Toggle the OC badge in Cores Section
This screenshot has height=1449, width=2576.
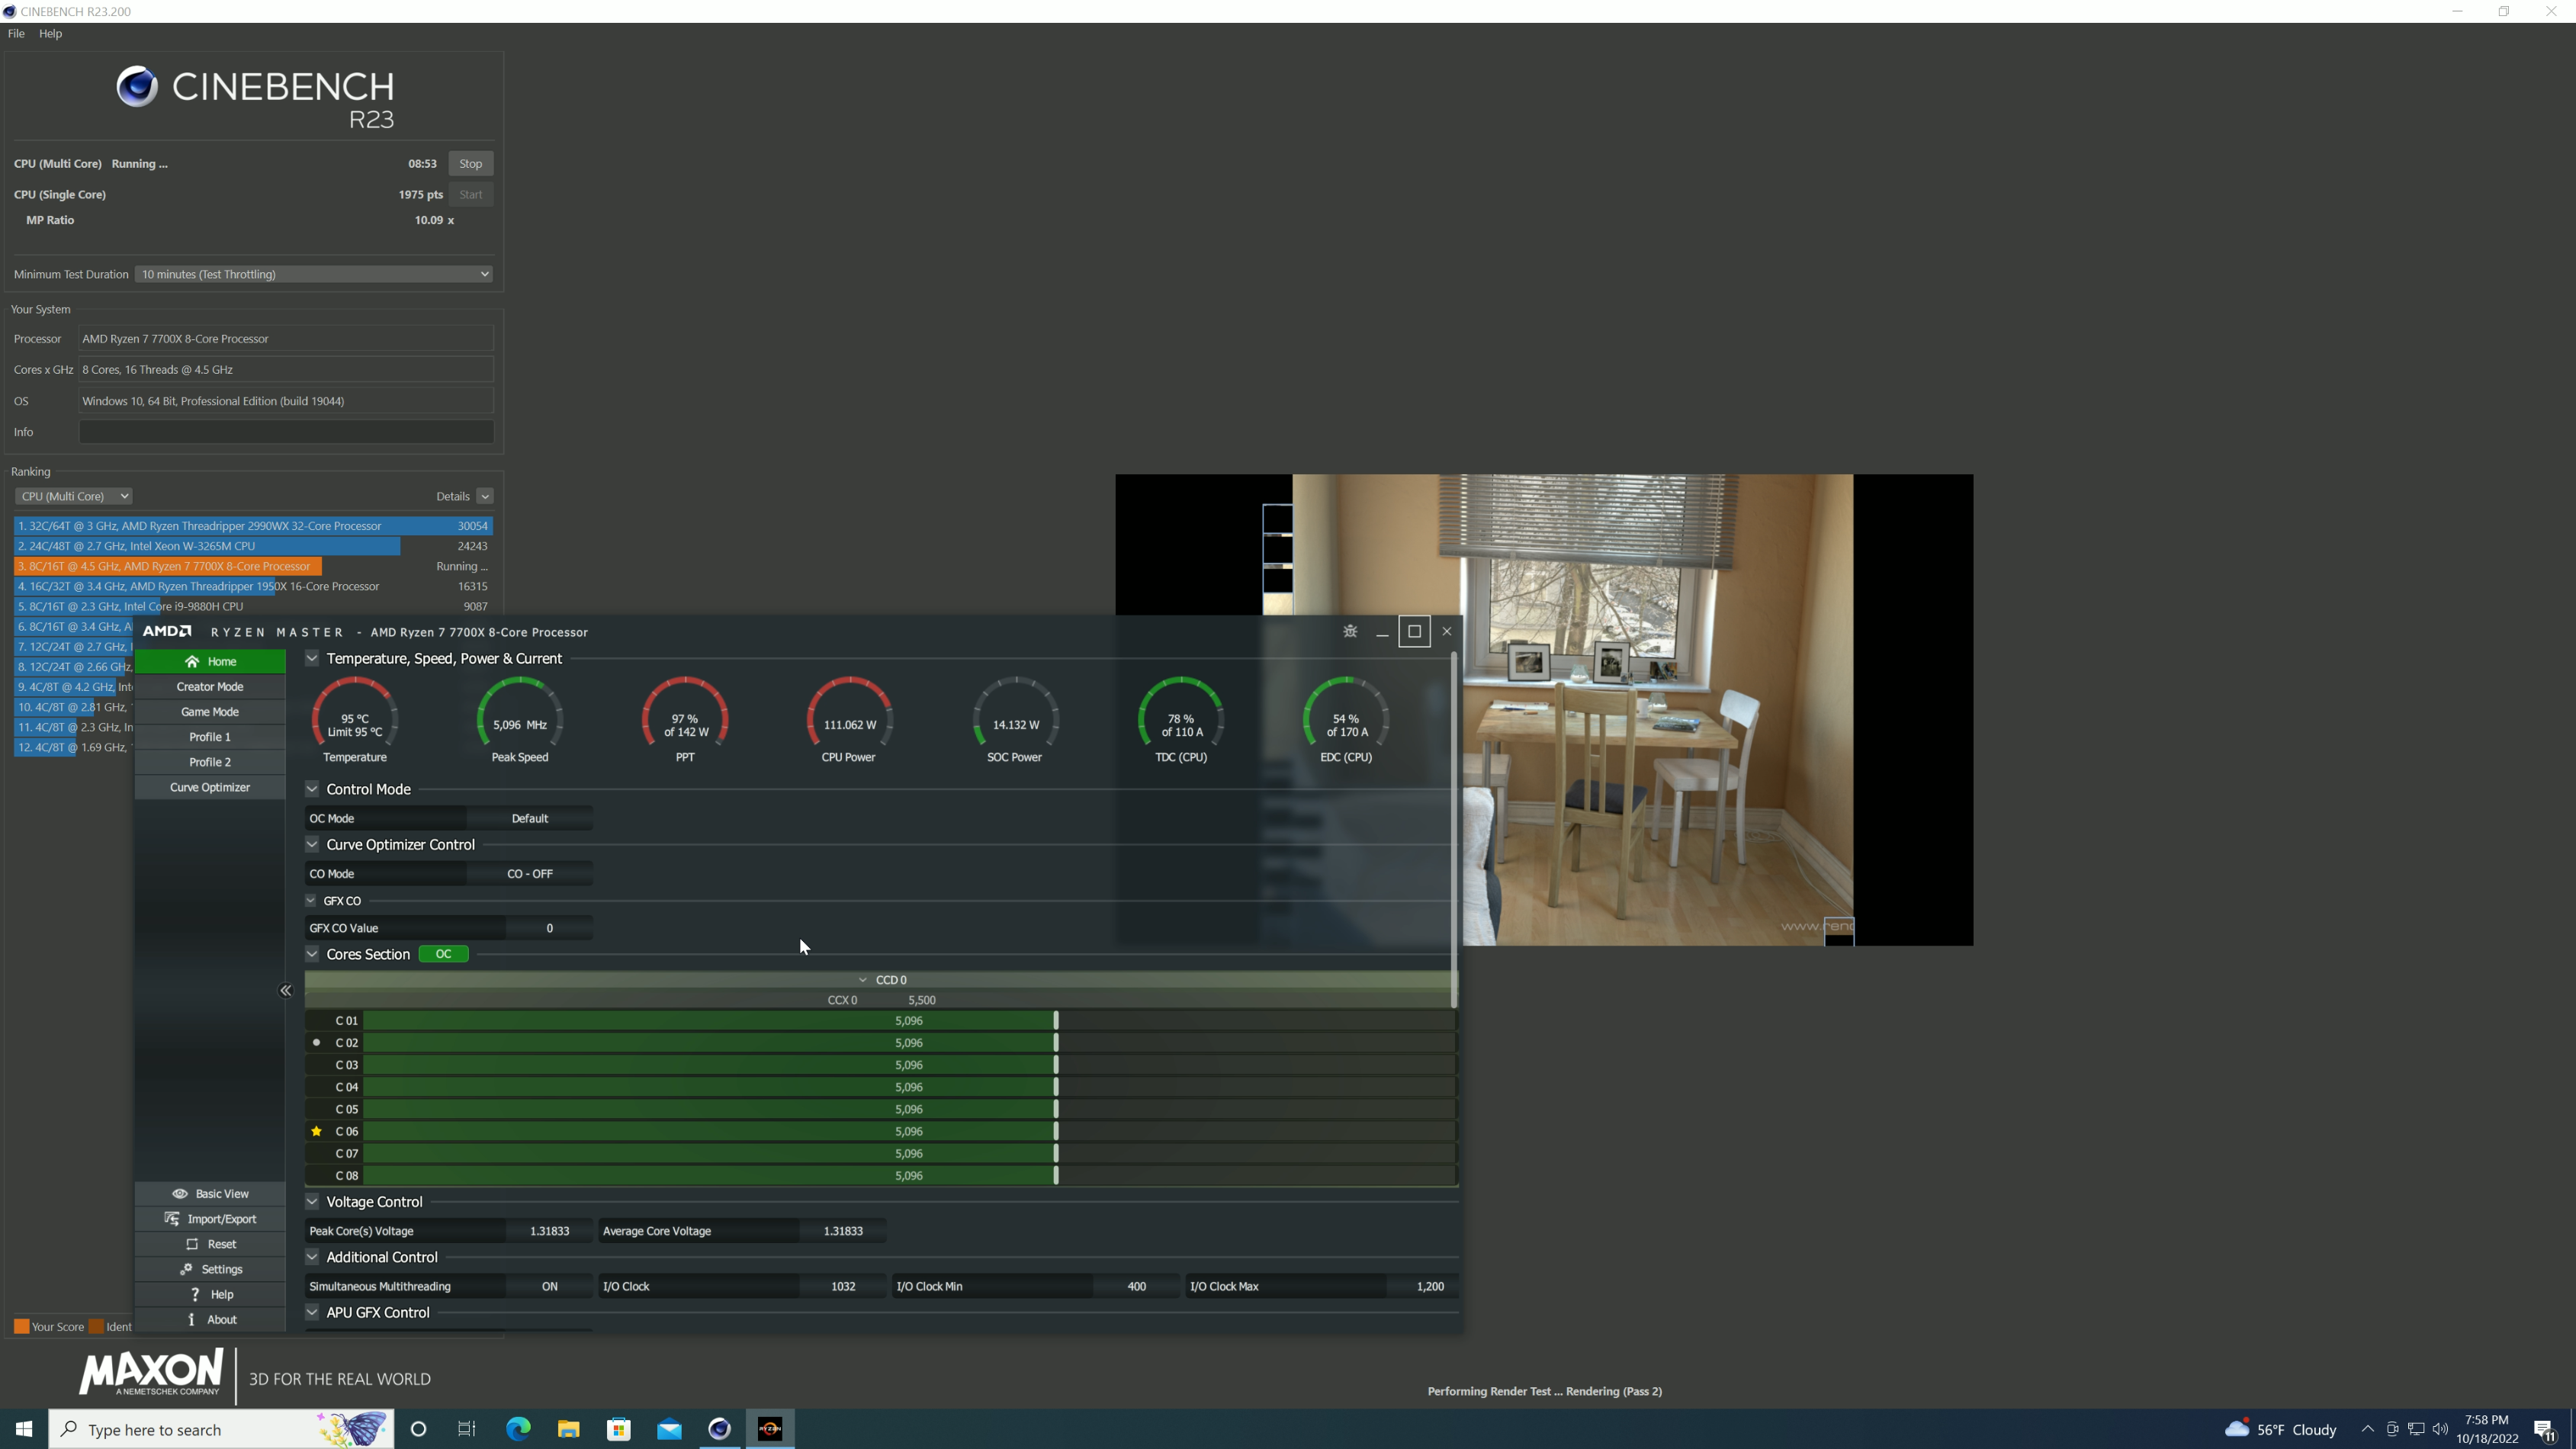click(444, 954)
